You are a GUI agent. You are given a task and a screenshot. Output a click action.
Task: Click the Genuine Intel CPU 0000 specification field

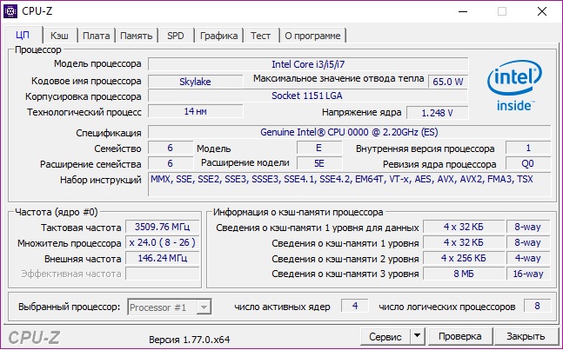(349, 132)
